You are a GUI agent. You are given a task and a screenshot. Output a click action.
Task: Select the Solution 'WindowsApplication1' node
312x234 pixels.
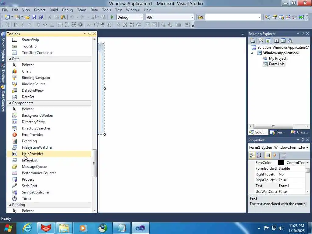click(x=283, y=47)
